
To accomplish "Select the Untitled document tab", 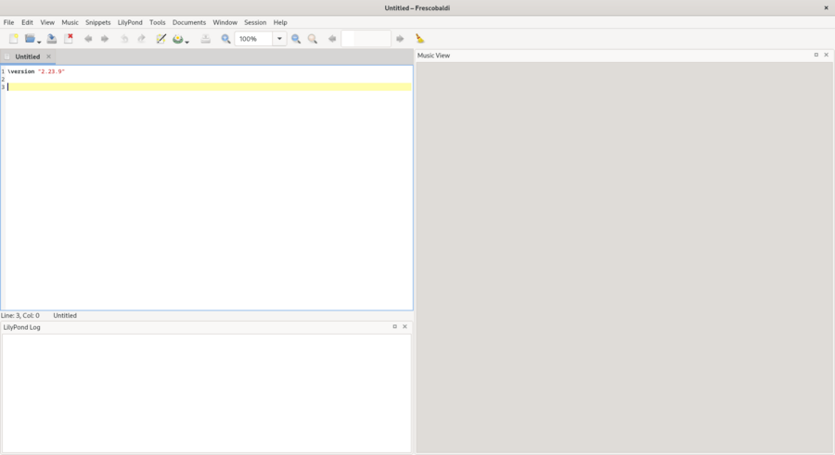I will (27, 57).
